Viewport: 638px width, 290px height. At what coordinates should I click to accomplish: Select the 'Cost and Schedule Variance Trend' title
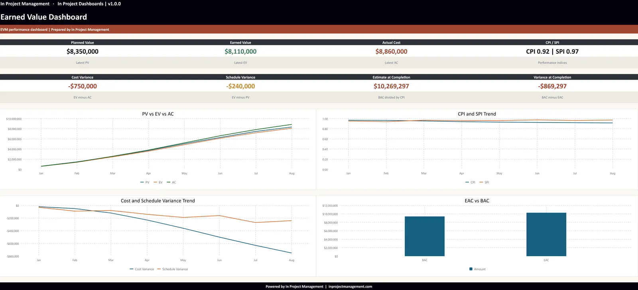[158, 201]
